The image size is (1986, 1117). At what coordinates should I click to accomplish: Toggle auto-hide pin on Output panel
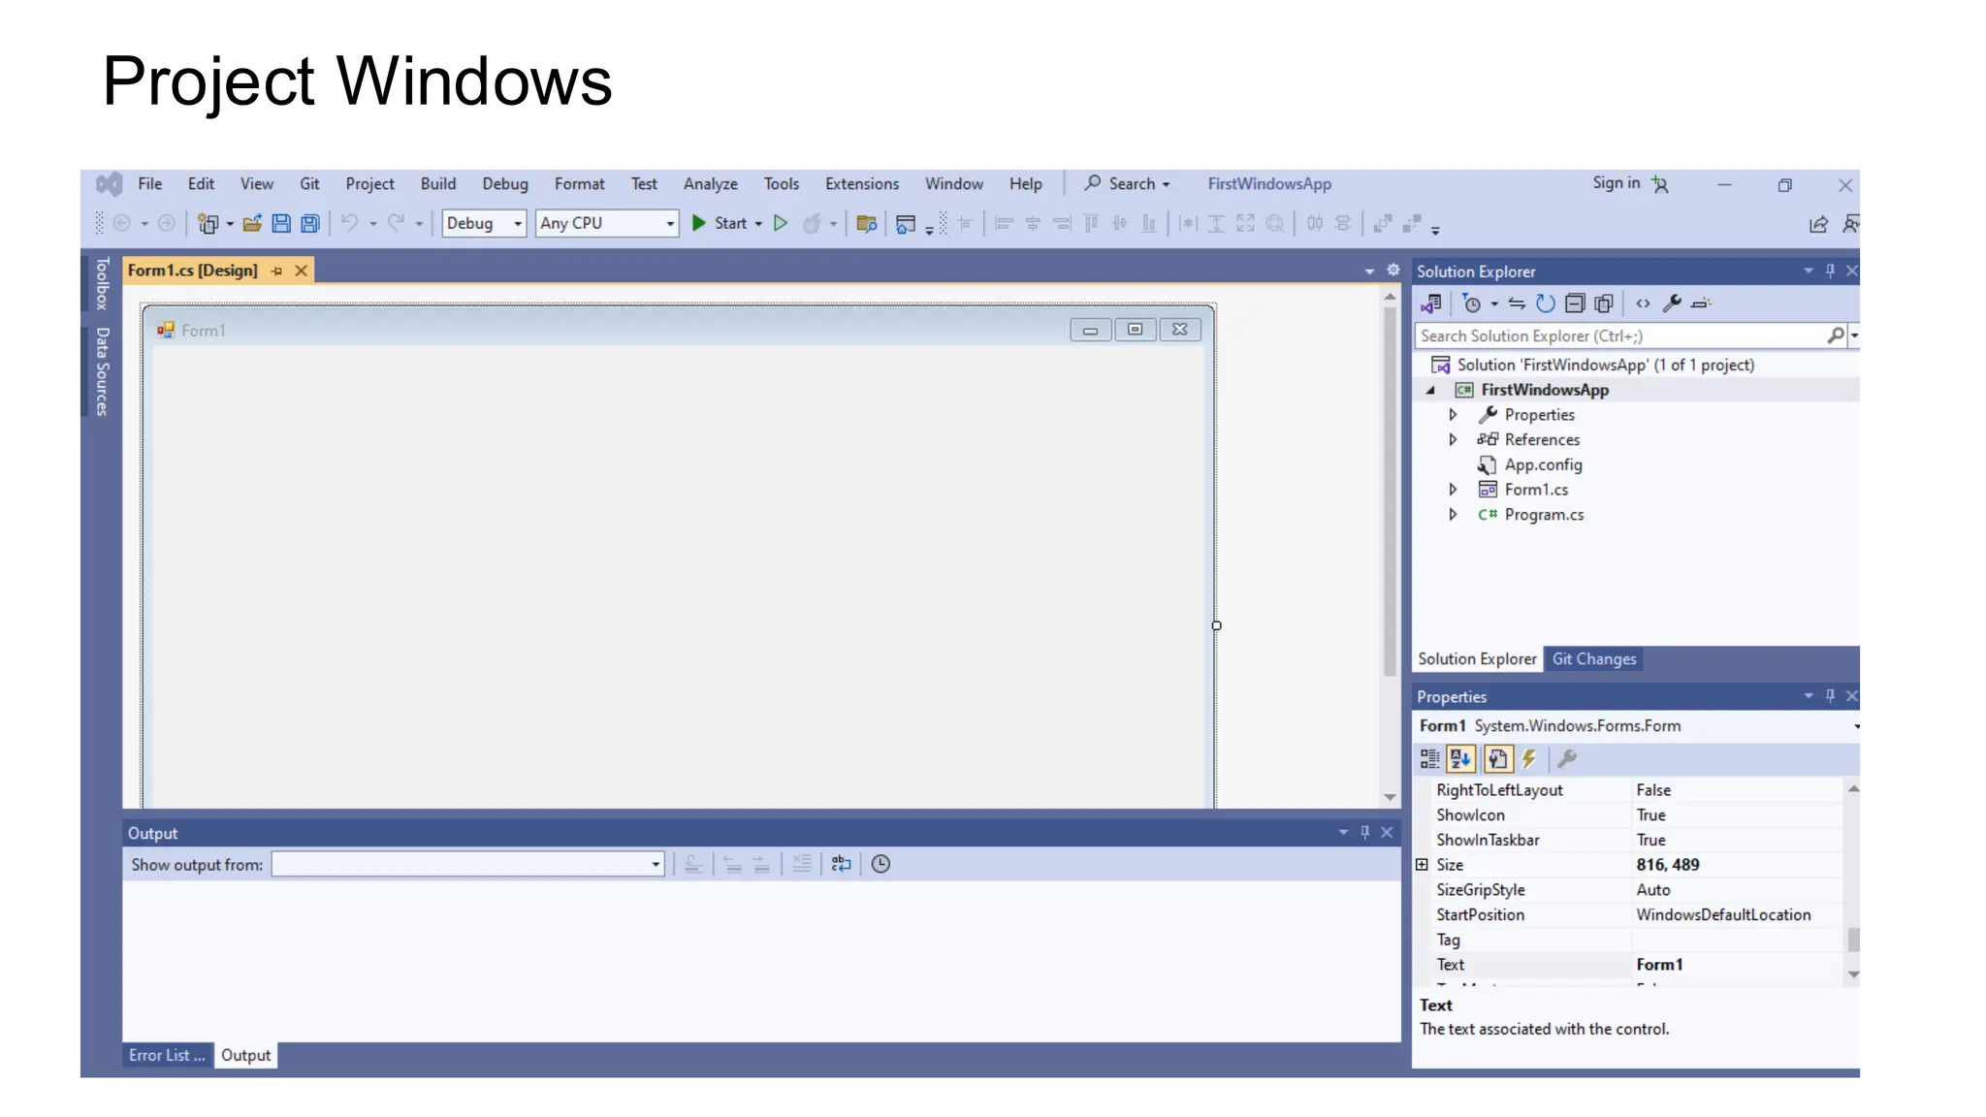coord(1365,833)
